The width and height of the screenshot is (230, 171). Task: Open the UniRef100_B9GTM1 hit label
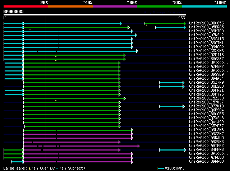[206, 43]
